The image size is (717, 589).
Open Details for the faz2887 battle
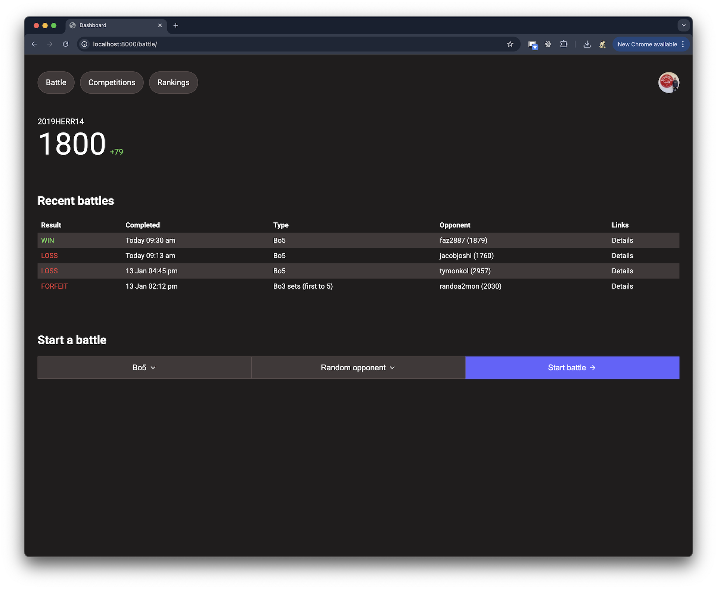click(622, 240)
